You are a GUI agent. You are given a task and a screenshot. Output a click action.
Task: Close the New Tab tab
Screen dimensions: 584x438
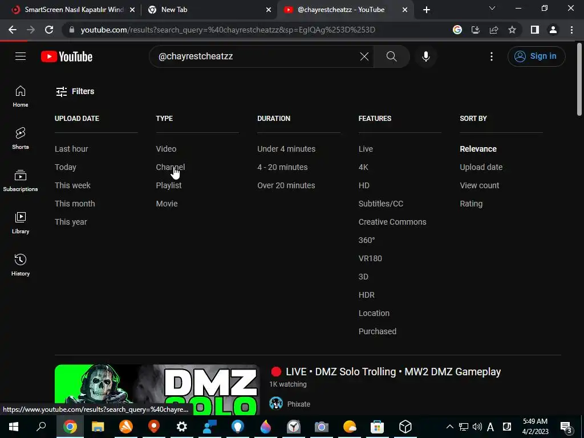(x=269, y=10)
